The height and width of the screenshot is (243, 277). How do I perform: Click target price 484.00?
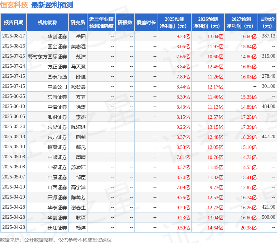[x=268, y=107]
